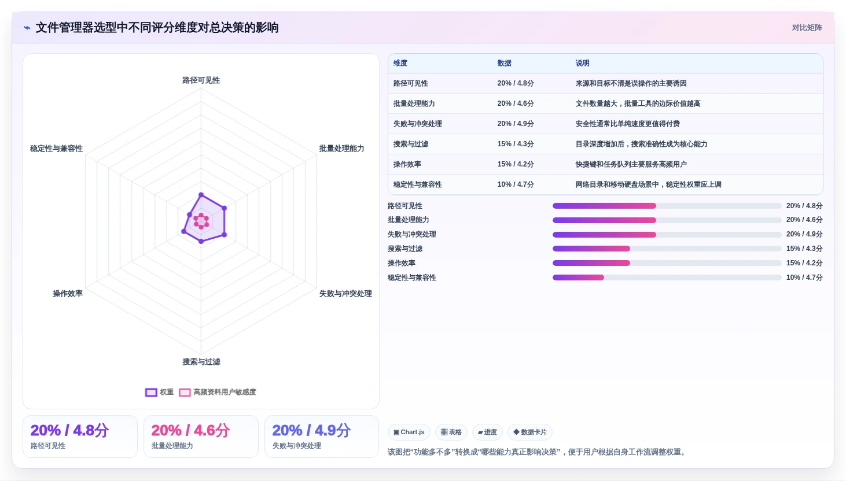Toggle the 高频资料用户敏感度 legend swatch

click(x=185, y=393)
